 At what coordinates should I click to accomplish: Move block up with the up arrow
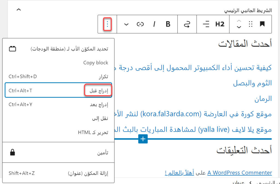pyautogui.click(x=239, y=21)
